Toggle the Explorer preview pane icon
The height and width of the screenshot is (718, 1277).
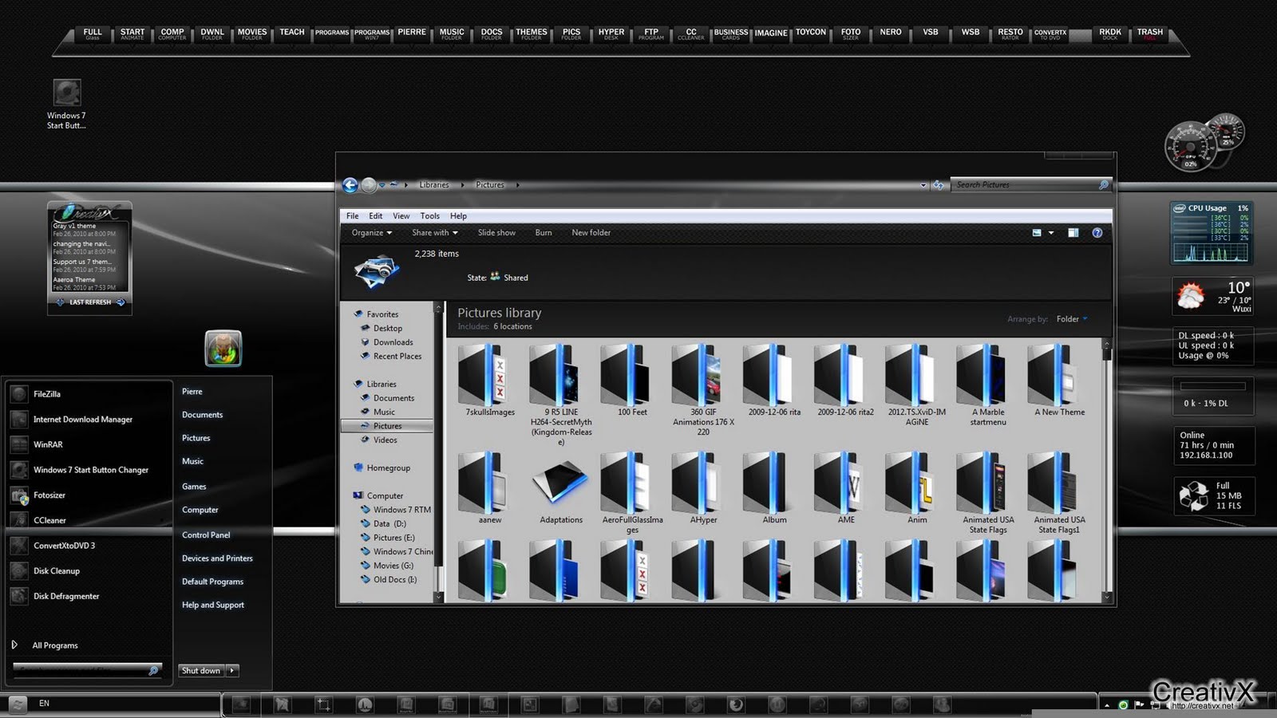coord(1073,233)
